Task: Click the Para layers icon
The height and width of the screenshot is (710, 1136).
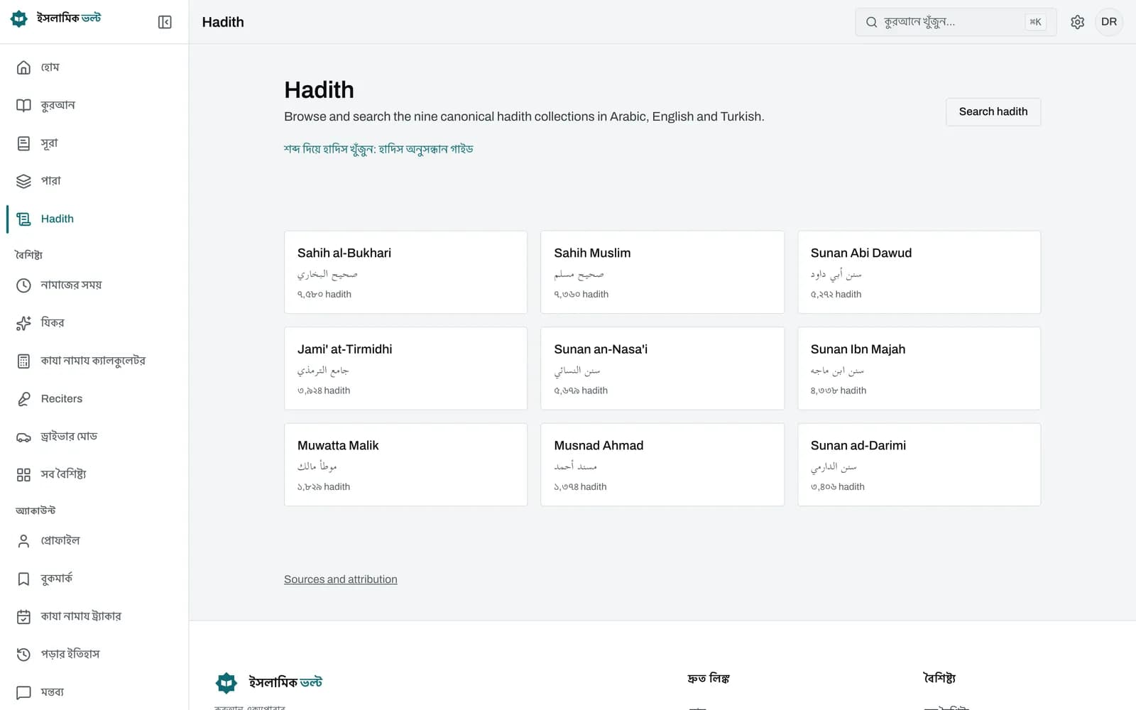Action: pyautogui.click(x=23, y=181)
